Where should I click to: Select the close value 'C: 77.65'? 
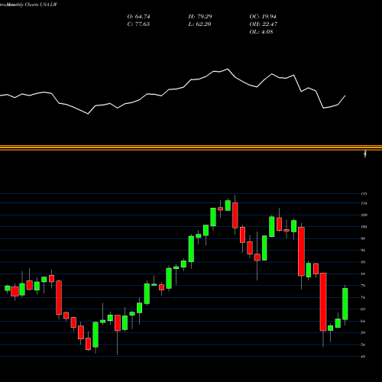click(x=138, y=24)
